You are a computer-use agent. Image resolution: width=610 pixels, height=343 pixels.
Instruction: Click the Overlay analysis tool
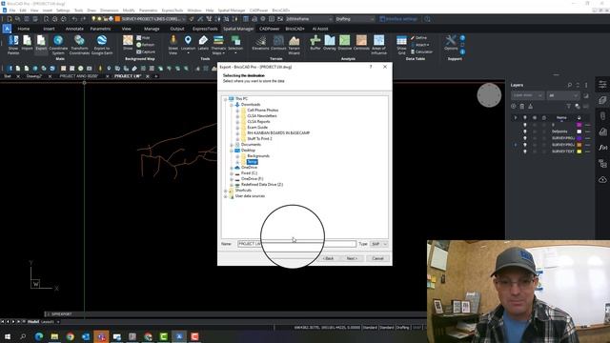[x=330, y=43]
